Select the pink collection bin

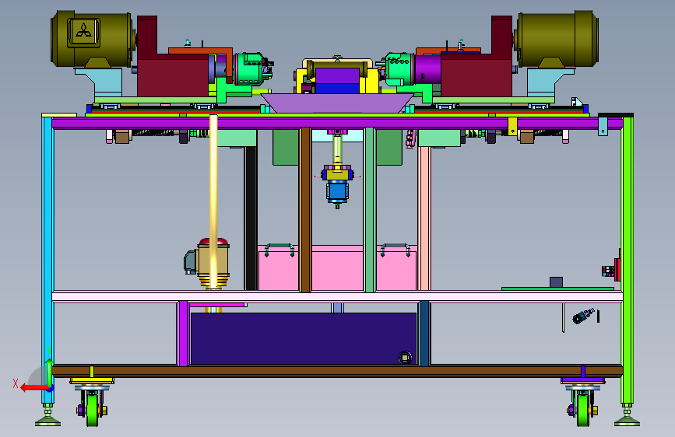[x=338, y=268]
